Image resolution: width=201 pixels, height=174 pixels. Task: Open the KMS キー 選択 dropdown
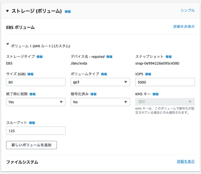pyautogui.click(x=165, y=102)
